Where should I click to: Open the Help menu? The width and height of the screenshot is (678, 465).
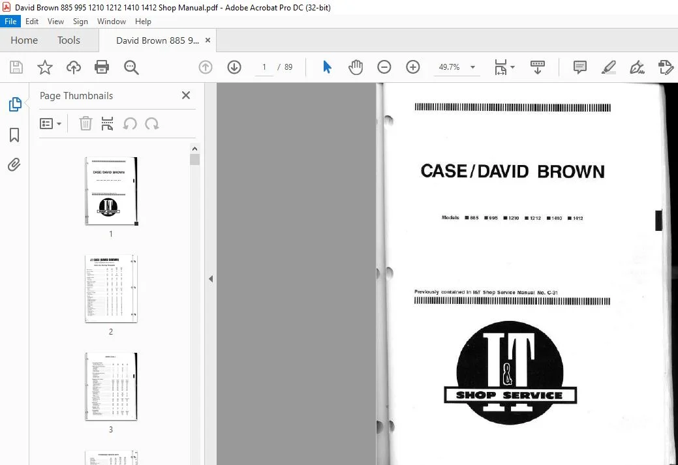pos(143,21)
